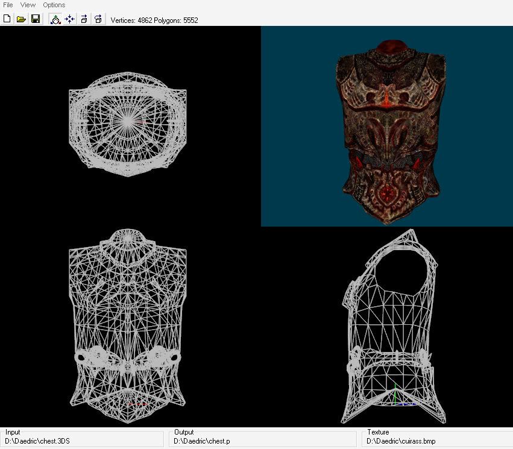Open the File menu
Viewport: 513px width, 449px height.
tap(8, 5)
